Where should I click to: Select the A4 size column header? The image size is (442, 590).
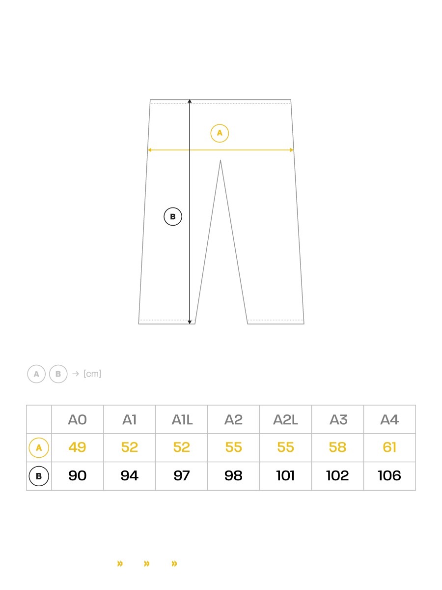(389, 420)
